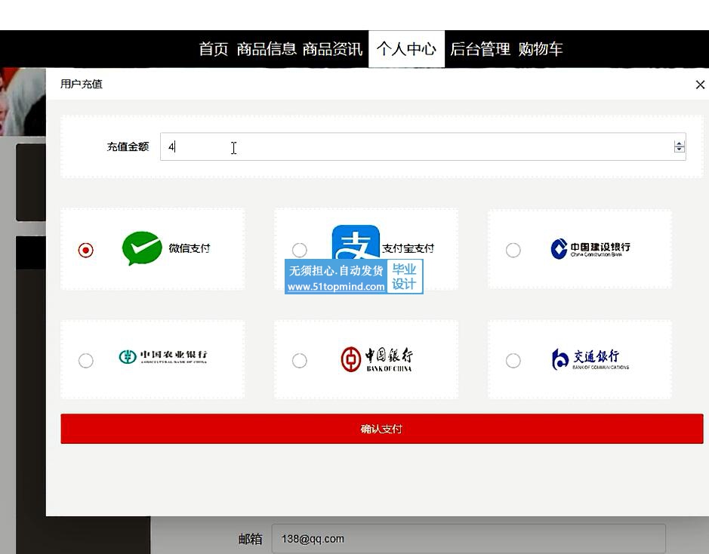
Task: Switch to 个人中心 tab
Action: (406, 49)
